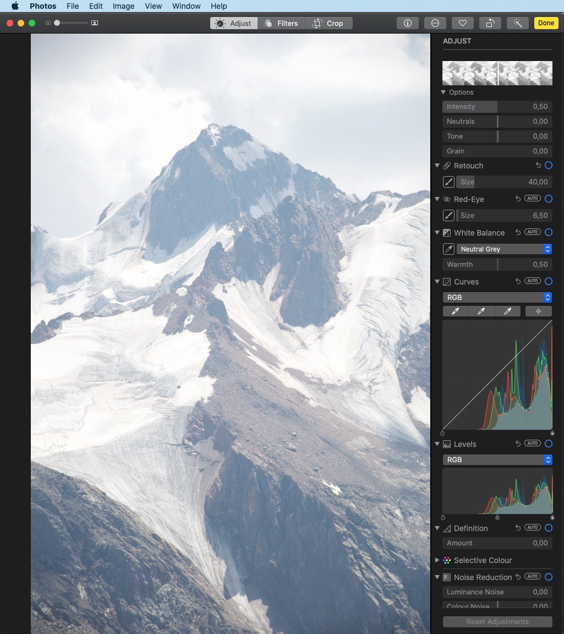564x634 pixels.
Task: Open the Levels RGB channel dropdown
Action: click(x=497, y=460)
